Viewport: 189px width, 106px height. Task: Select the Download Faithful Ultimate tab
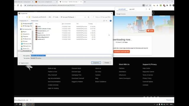tap(71, 2)
